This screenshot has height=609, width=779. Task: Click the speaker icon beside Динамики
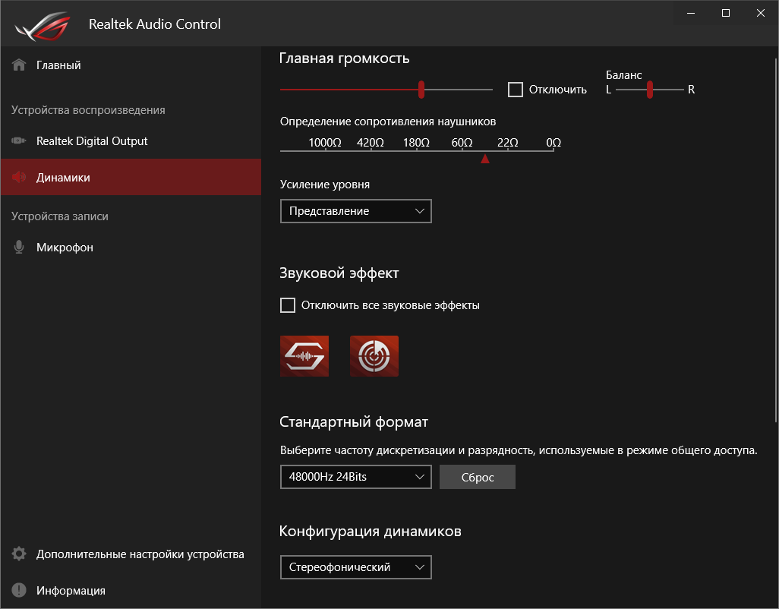pyautogui.click(x=19, y=178)
